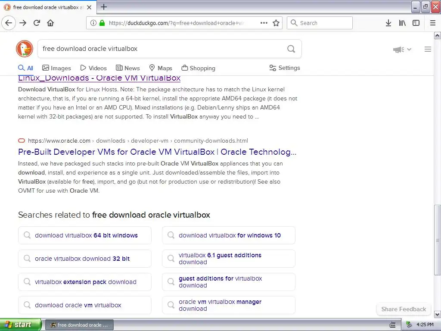Select the All results tab
Viewport: 441px width, 331px height.
click(25, 68)
